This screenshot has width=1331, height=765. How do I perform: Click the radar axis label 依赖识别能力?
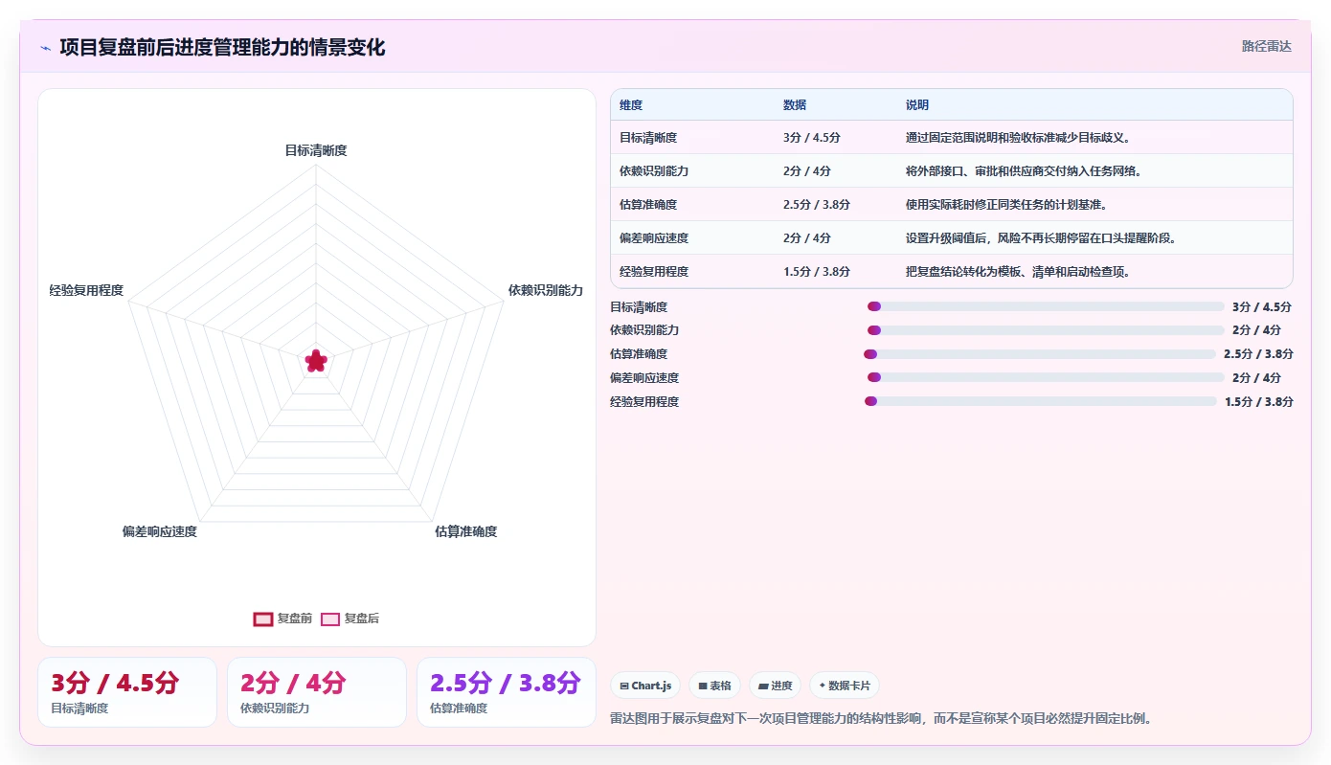[546, 290]
